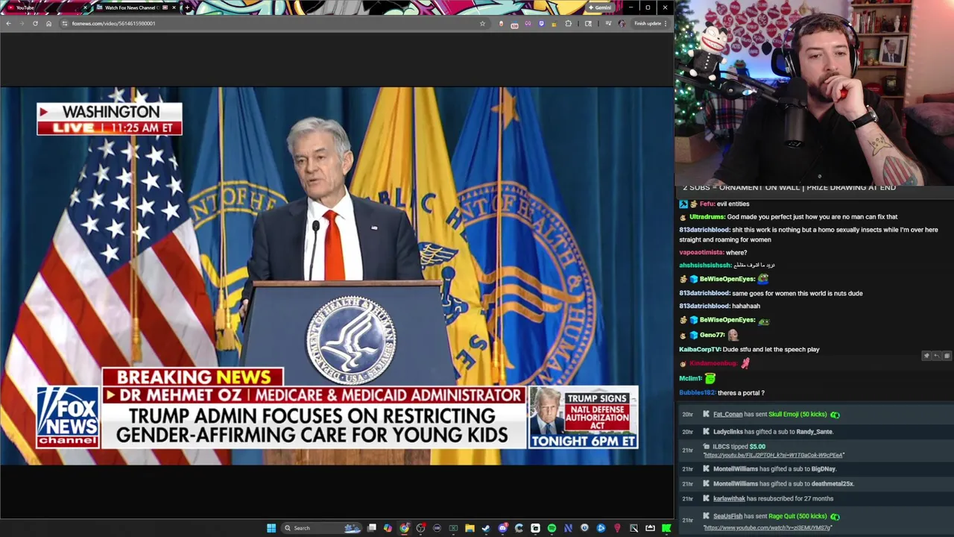The image size is (954, 537).
Task: Click the Gemini button in Chrome
Action: click(x=600, y=7)
